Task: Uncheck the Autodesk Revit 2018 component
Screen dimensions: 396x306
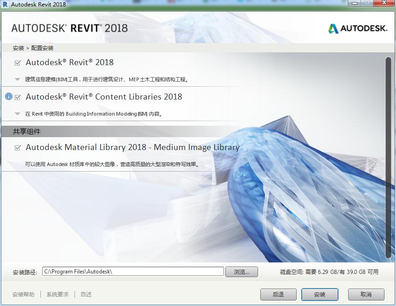Action: tap(17, 62)
